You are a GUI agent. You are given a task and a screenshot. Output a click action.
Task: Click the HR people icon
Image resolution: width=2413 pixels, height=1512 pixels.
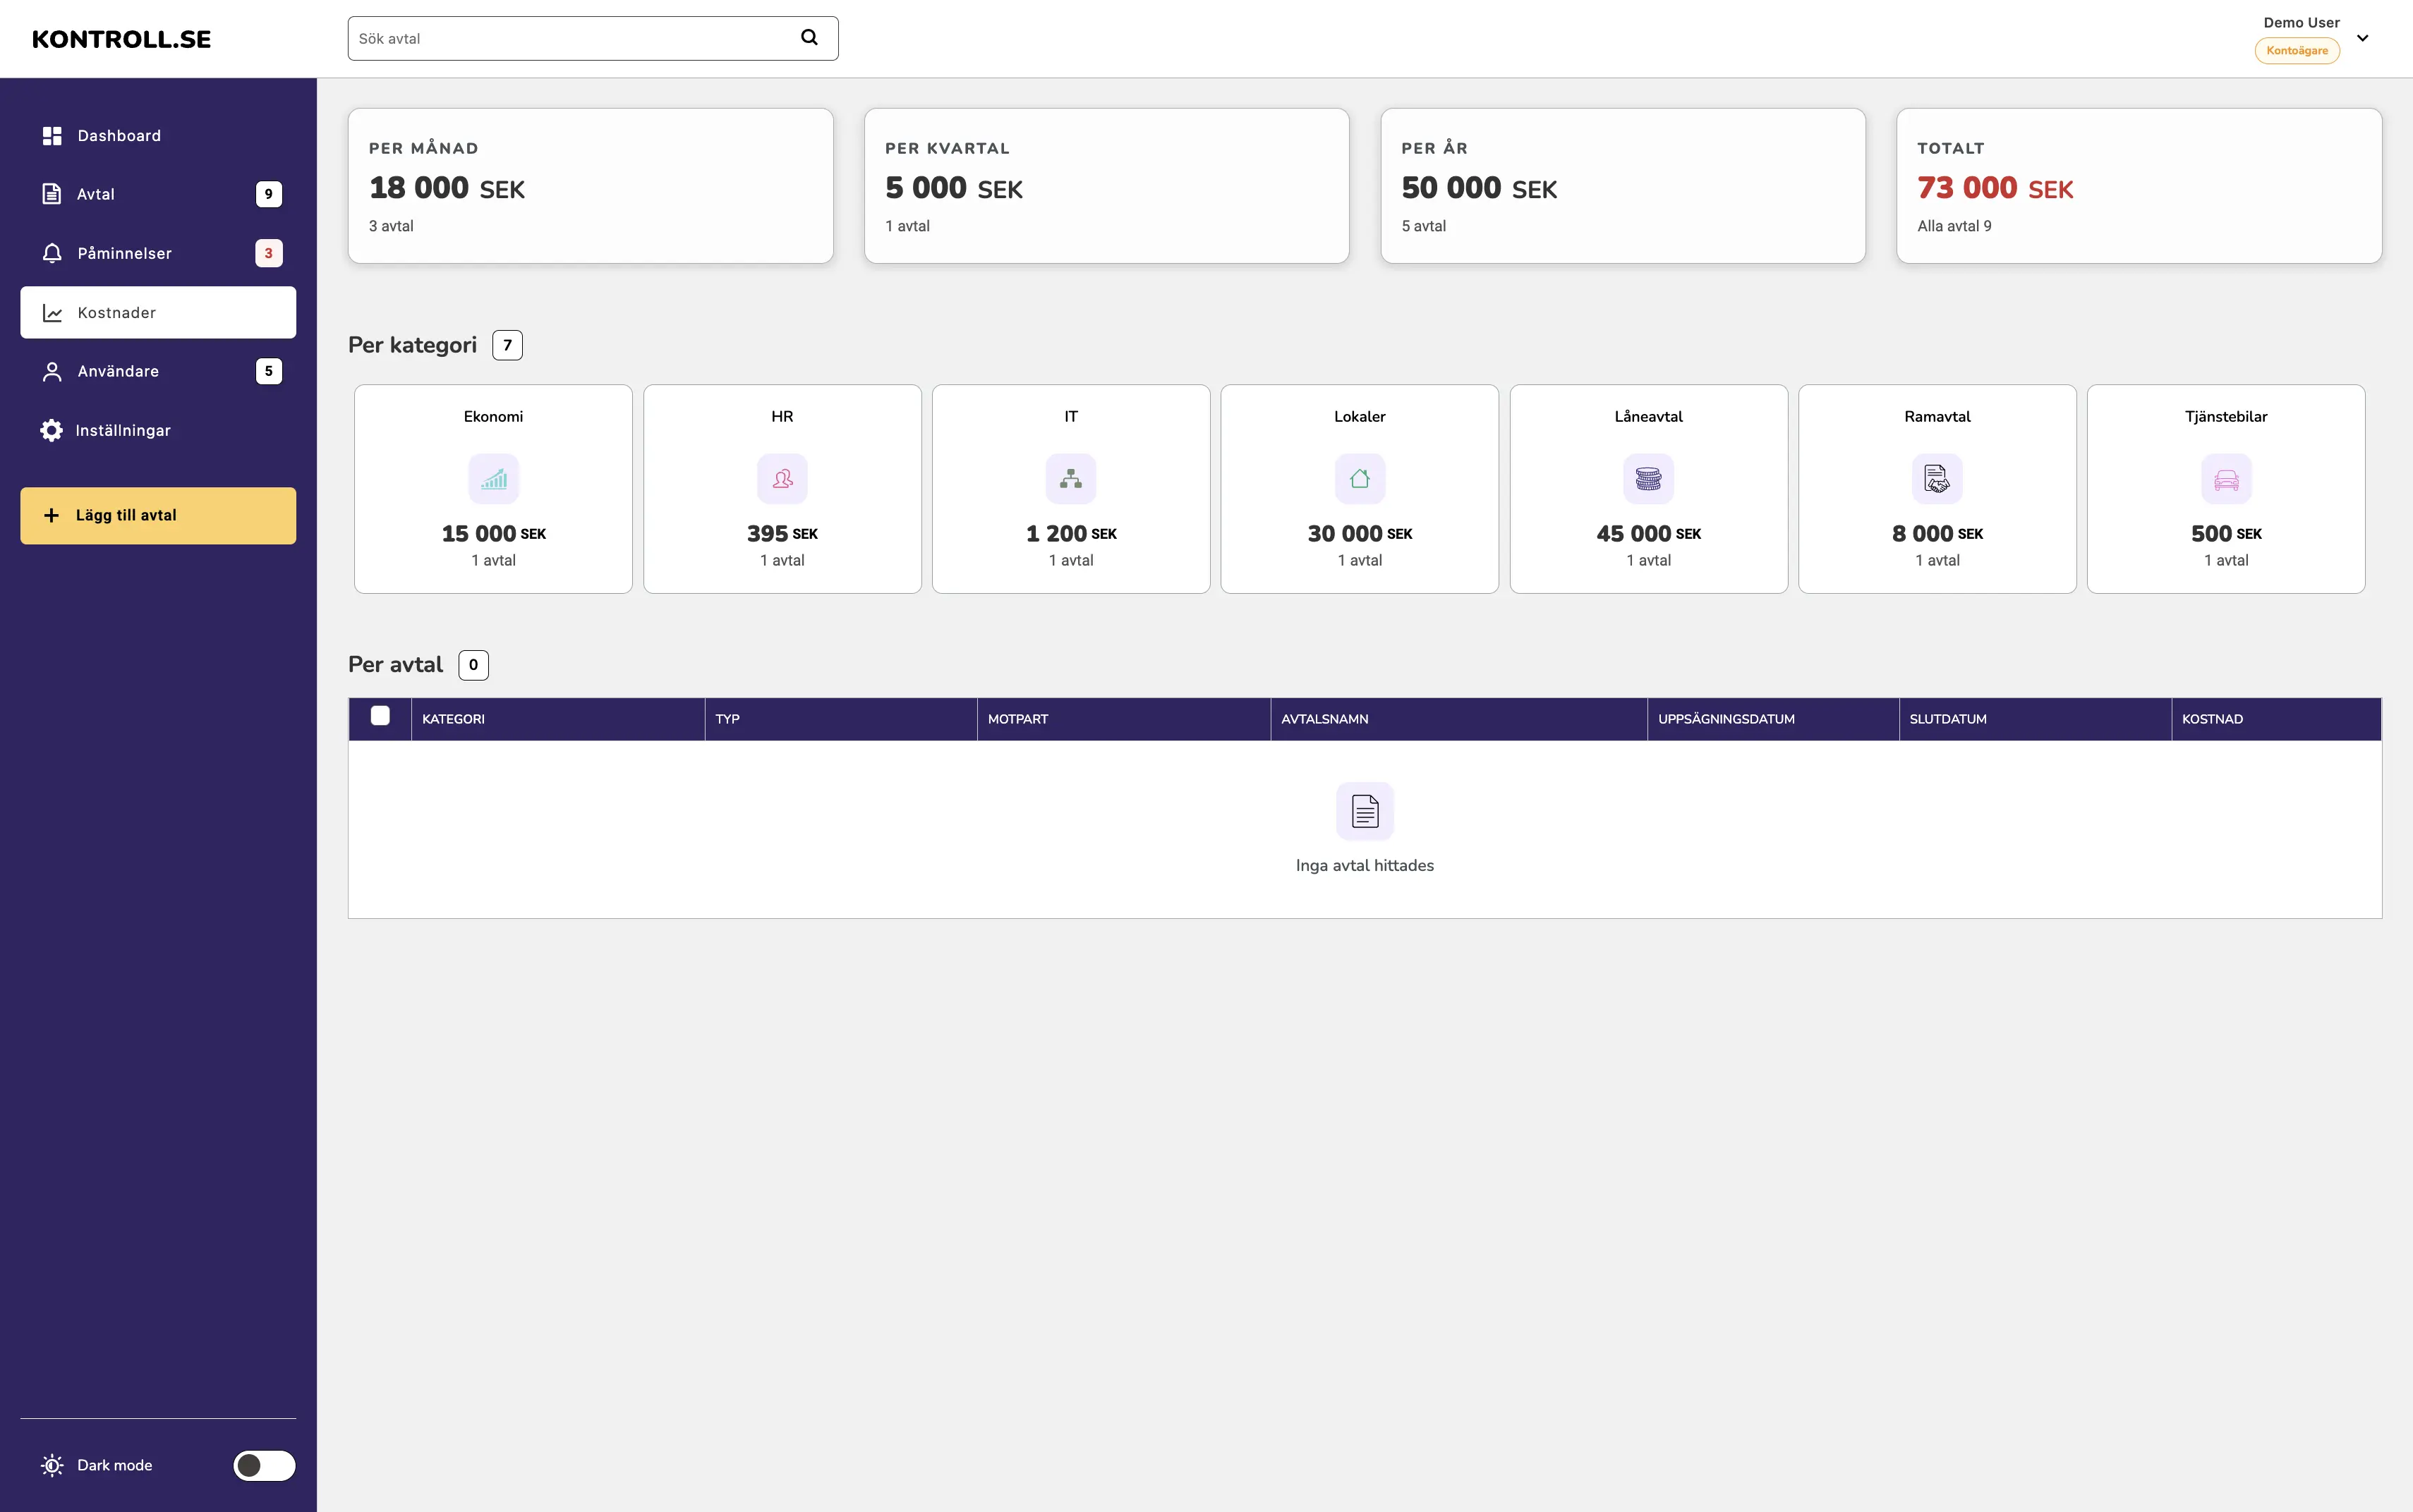(x=782, y=479)
